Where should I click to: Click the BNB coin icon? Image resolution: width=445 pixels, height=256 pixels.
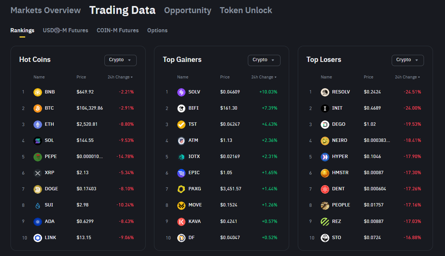point(38,92)
